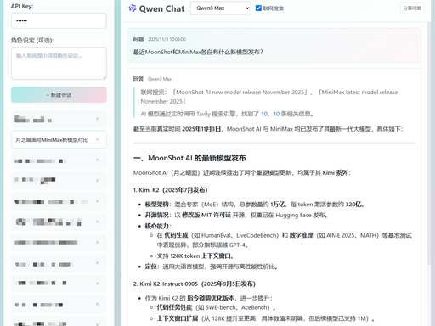Click the Qwen Chat logo icon
The width and height of the screenshot is (435, 326).
tap(133, 8)
